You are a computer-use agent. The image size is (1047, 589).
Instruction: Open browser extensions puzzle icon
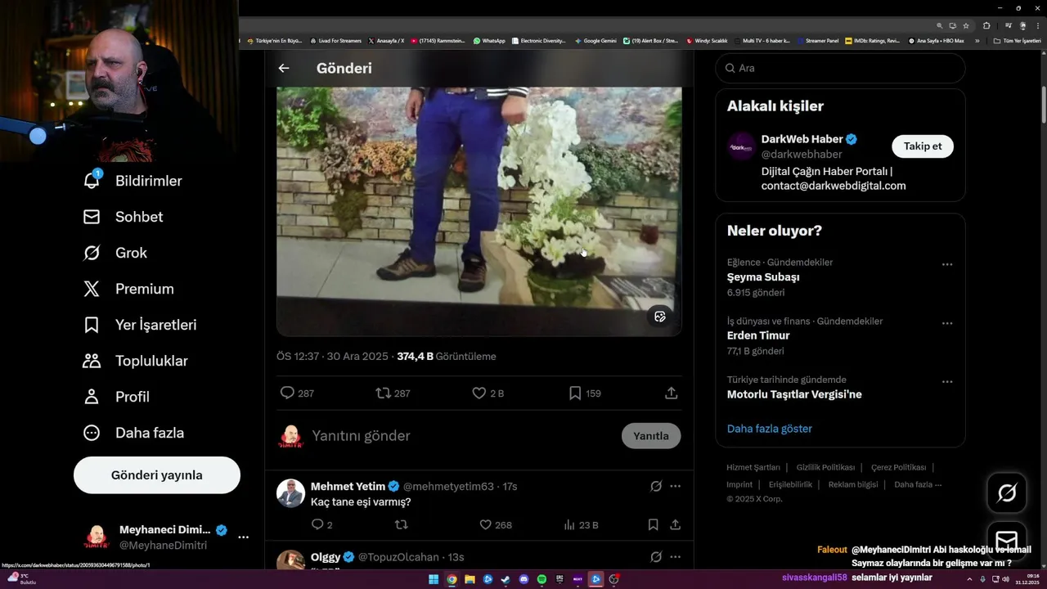tap(986, 25)
